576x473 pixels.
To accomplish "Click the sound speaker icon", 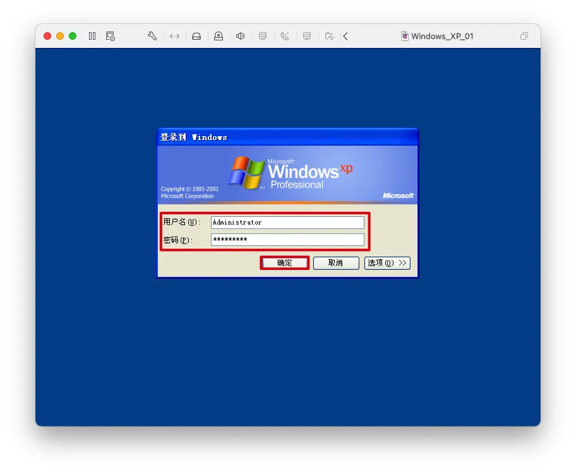I will pos(240,36).
